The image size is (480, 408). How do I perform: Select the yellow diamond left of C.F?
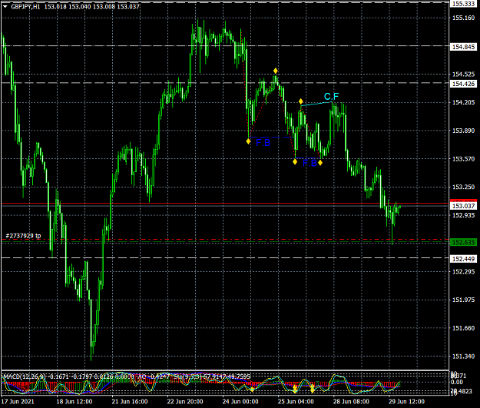pyautogui.click(x=300, y=101)
